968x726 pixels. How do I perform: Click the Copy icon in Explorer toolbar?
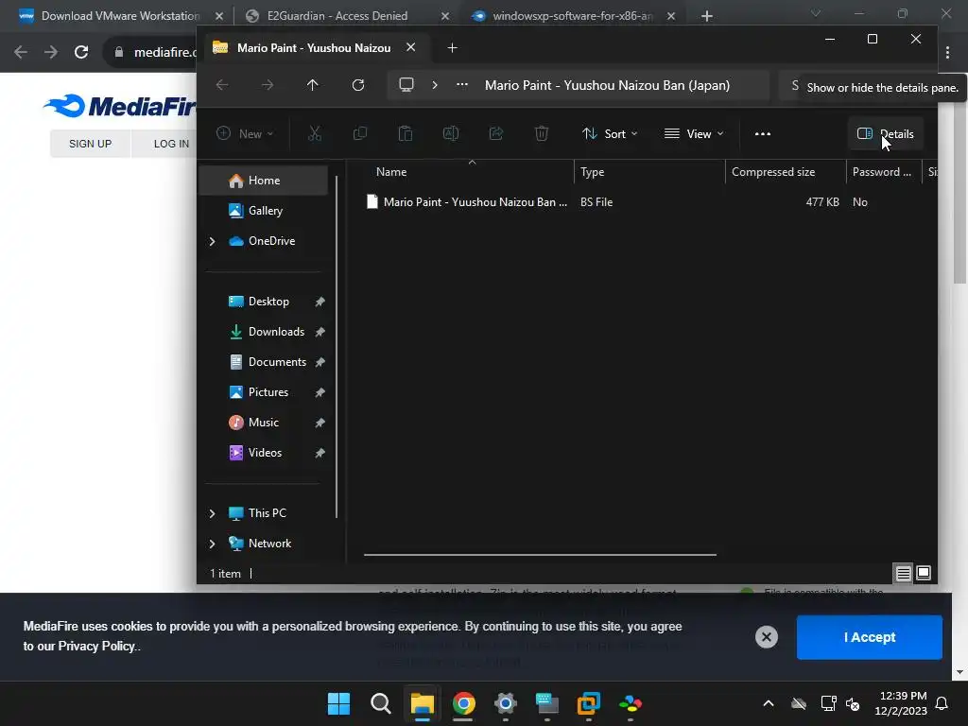tap(360, 133)
